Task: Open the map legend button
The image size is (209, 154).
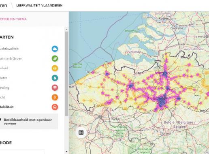Action: coord(81,133)
